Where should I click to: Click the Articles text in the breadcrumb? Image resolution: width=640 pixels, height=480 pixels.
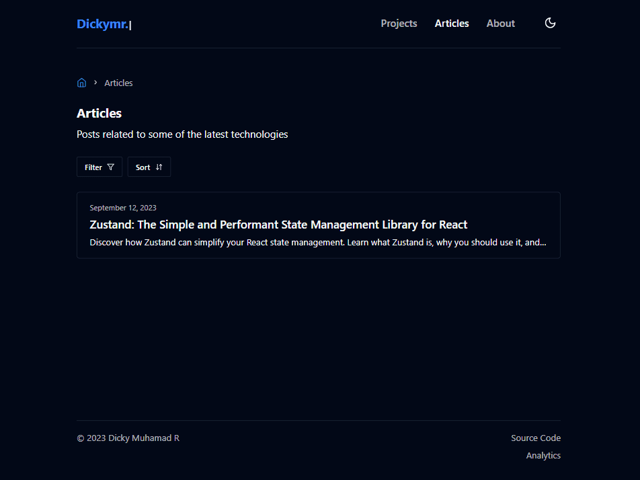(118, 83)
